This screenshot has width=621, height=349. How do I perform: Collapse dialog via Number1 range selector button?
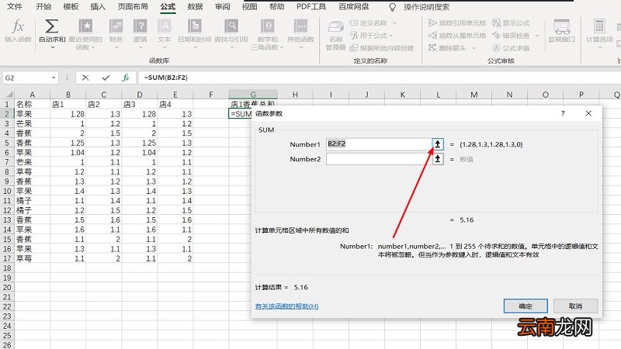437,144
